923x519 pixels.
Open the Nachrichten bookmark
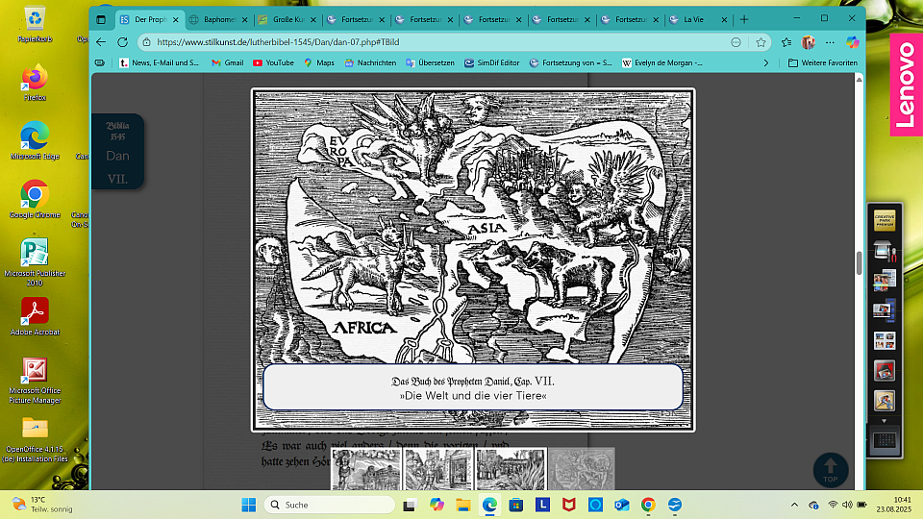pos(370,63)
